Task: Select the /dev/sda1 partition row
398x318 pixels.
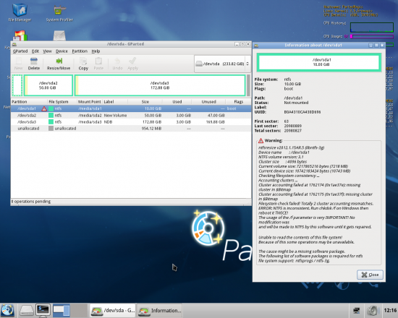Action: pyautogui.click(x=131, y=109)
